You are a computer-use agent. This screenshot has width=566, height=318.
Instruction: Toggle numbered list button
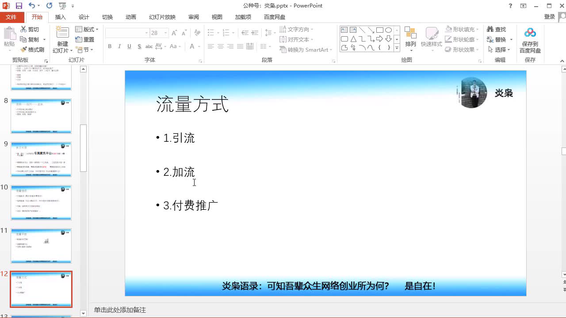226,33
